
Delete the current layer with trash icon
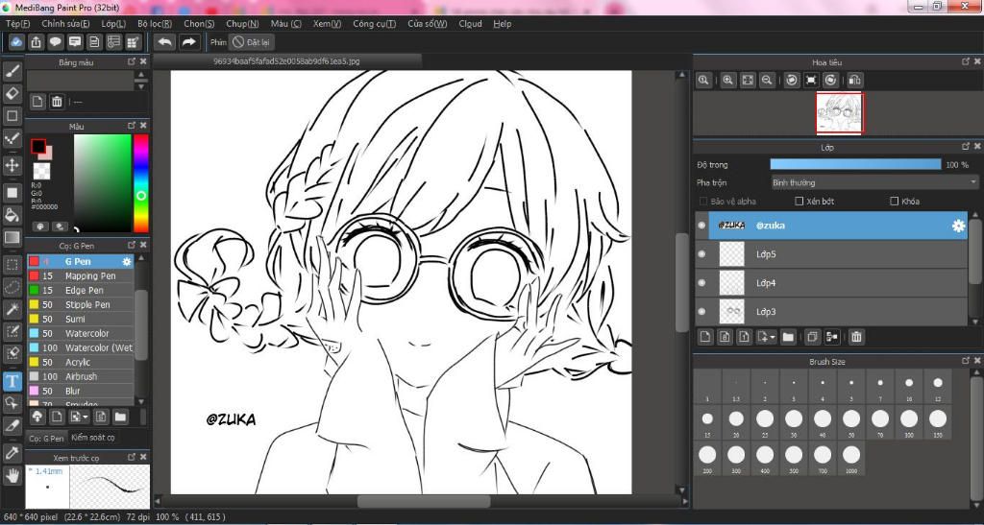tap(856, 337)
